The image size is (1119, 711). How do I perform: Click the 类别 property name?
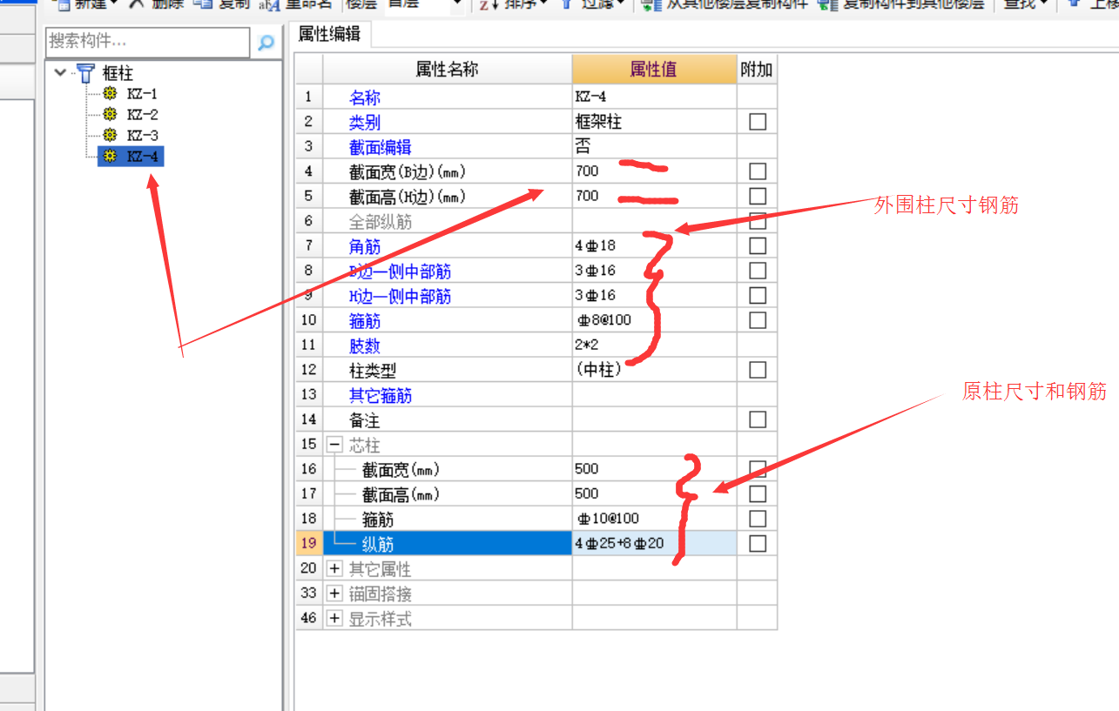point(365,122)
